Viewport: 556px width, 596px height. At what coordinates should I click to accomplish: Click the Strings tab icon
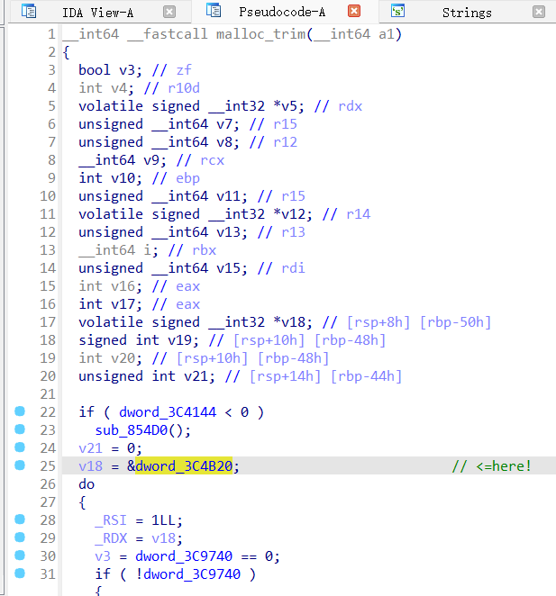click(397, 12)
